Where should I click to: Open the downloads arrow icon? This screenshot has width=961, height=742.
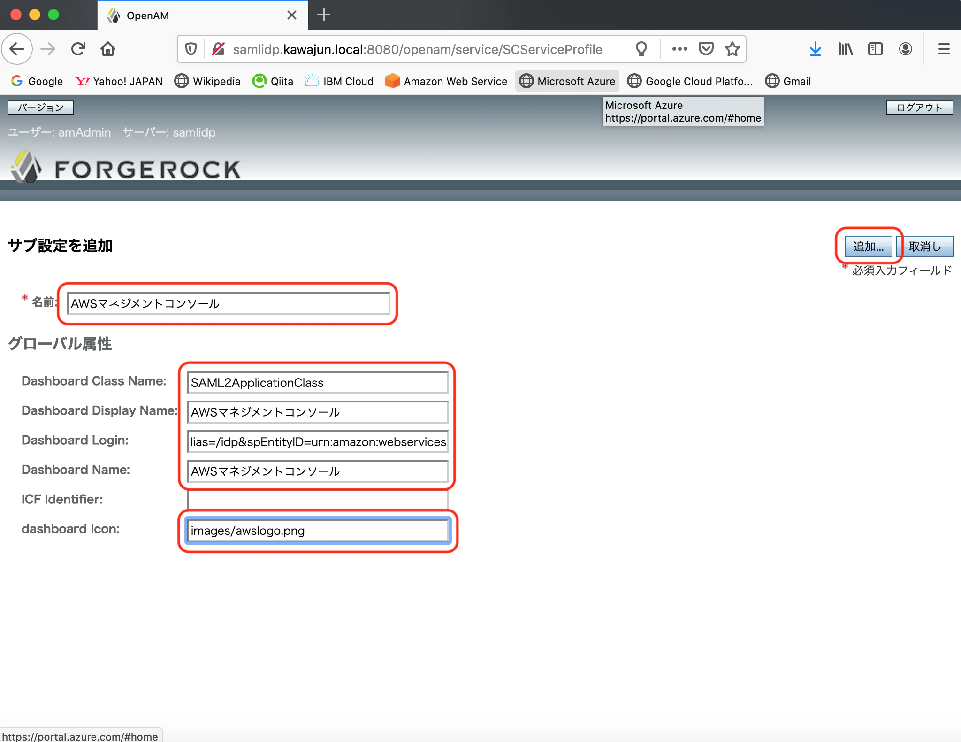(x=816, y=49)
